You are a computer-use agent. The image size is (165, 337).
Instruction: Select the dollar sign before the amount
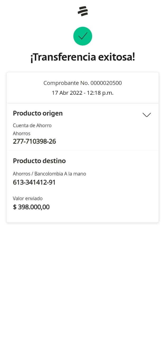[x=15, y=207]
